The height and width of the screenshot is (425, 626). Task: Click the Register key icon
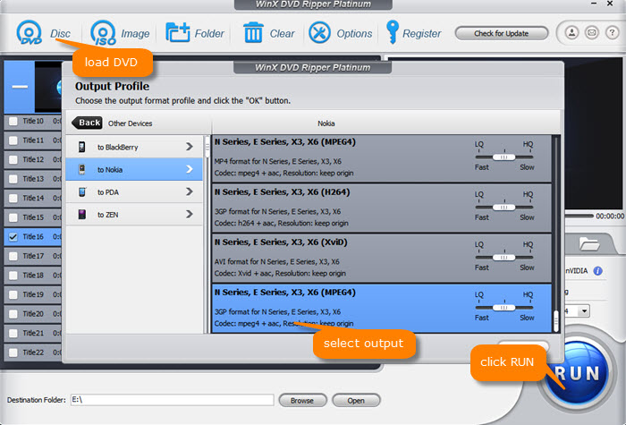[392, 32]
